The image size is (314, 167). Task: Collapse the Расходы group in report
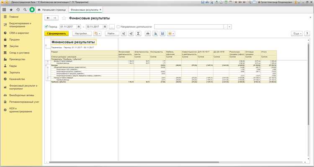46,65
